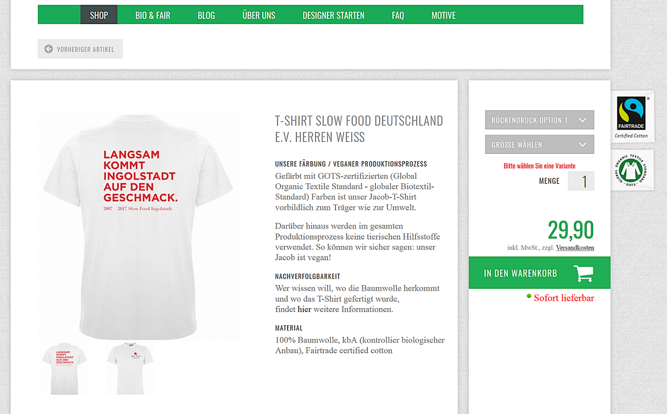This screenshot has height=414, width=667.
Task: Click the Motive menu item
Action: pos(443,15)
